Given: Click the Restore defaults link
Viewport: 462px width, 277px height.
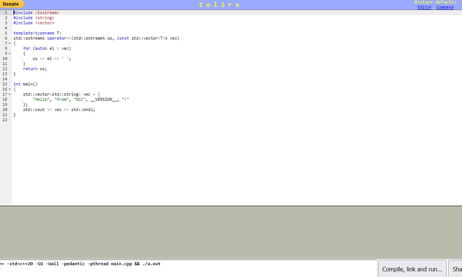Looking at the screenshot, I should tap(435, 2).
